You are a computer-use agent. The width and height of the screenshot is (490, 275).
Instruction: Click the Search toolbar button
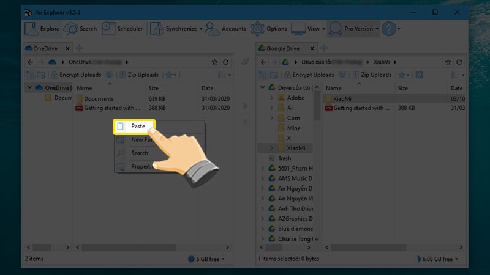[80, 29]
